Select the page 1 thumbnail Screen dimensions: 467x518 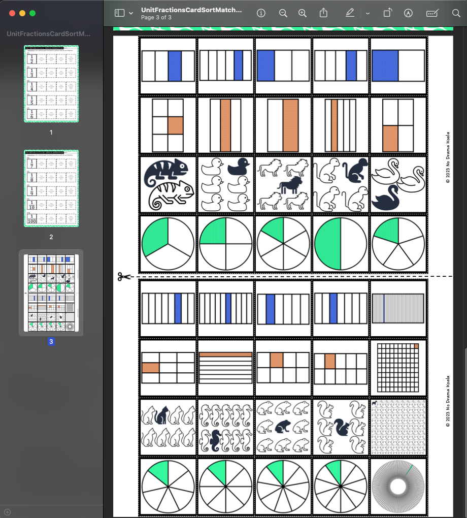[x=51, y=84]
